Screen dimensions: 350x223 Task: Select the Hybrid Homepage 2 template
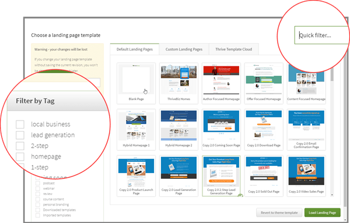click(x=179, y=130)
